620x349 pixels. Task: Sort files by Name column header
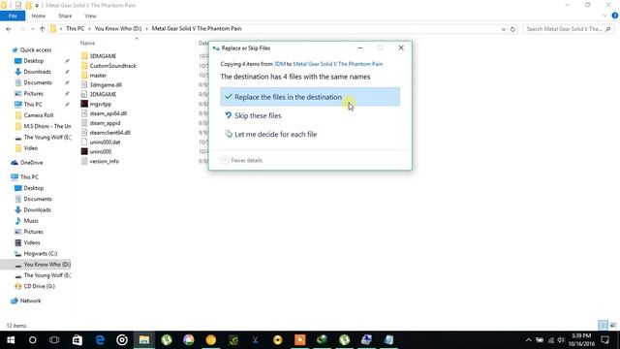[87, 43]
